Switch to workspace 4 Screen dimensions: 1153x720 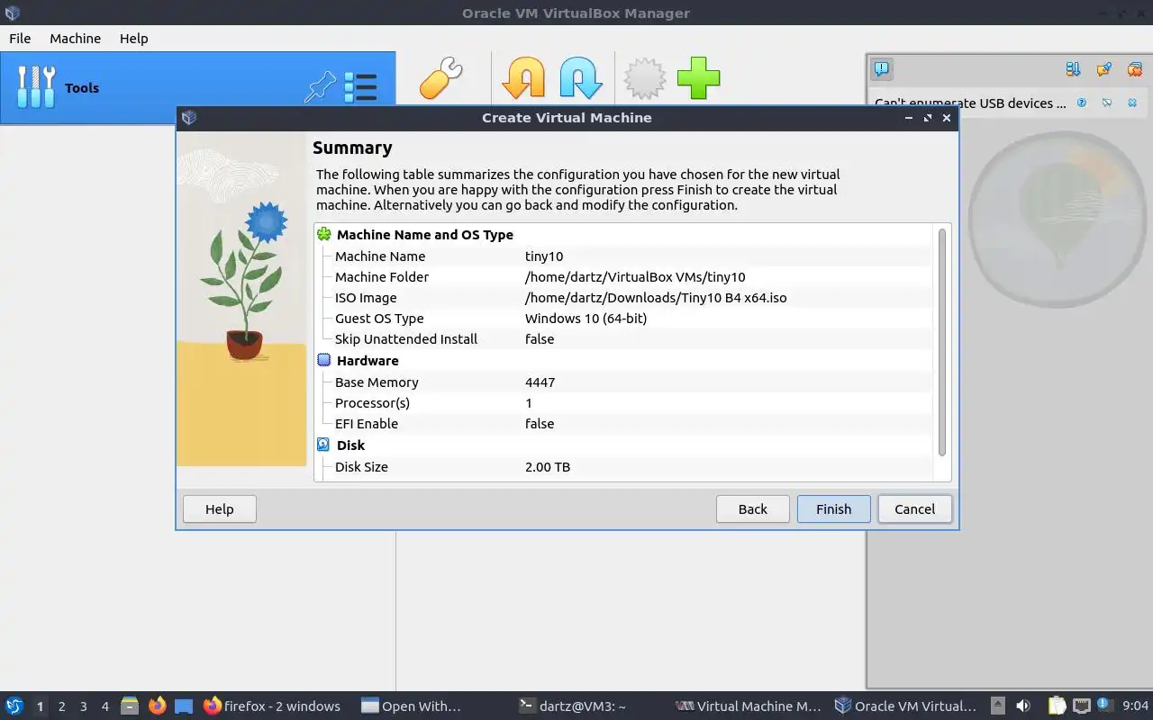104,706
